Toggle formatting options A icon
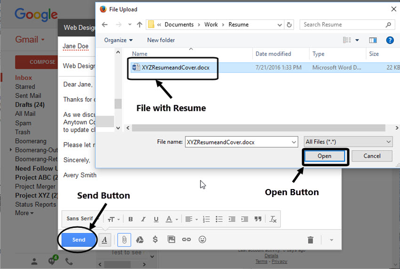The height and width of the screenshot is (269, 400). click(x=104, y=240)
